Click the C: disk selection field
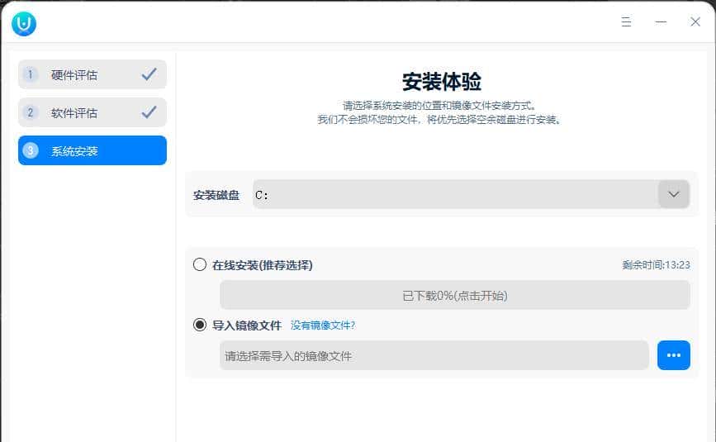 (471, 194)
